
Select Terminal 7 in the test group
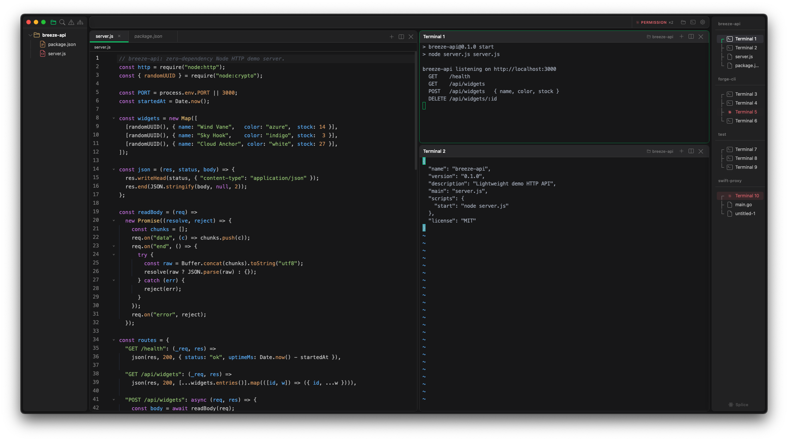coord(740,149)
